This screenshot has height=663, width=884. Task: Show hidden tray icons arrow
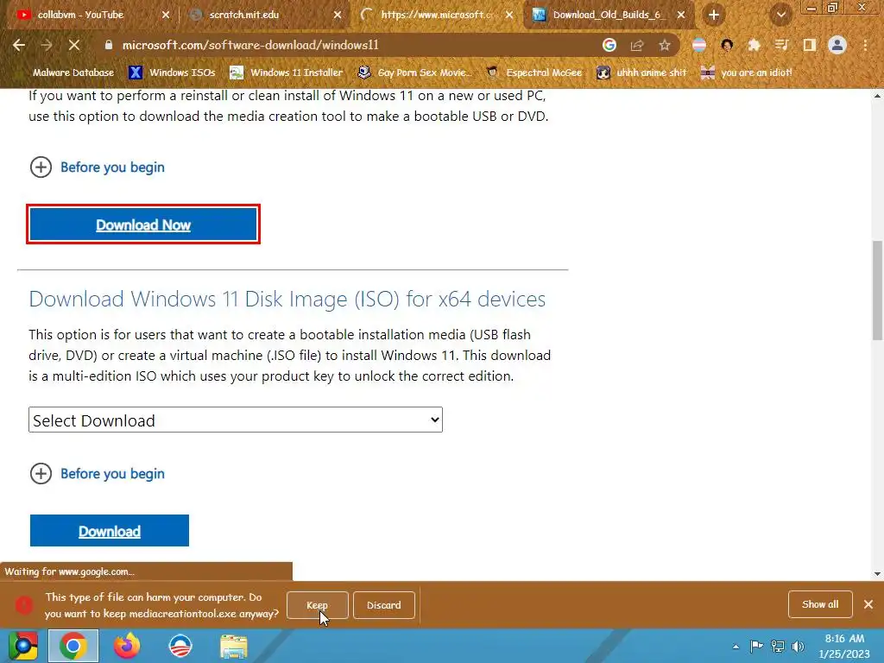736,647
